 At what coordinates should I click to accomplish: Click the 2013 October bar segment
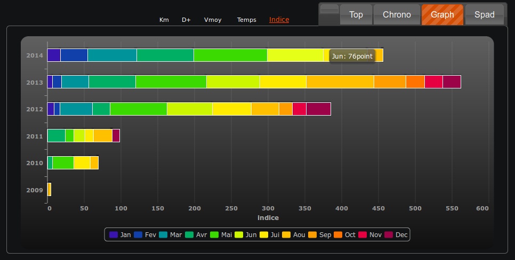tap(415, 82)
